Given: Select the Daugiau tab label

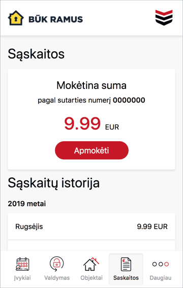Looking at the screenshot, I should point(161,278).
